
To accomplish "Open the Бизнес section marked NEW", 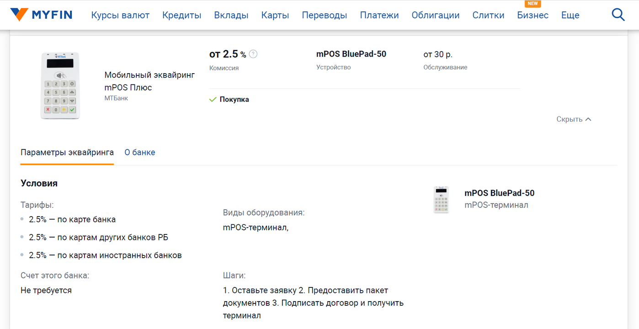I will (533, 15).
